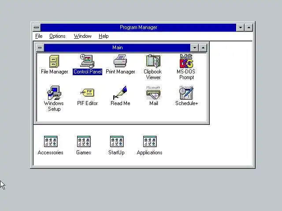Click the Program Manager title bar
The height and width of the screenshot is (211, 282).
(138, 27)
